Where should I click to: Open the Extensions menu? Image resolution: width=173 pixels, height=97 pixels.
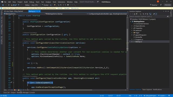coord(61,2)
